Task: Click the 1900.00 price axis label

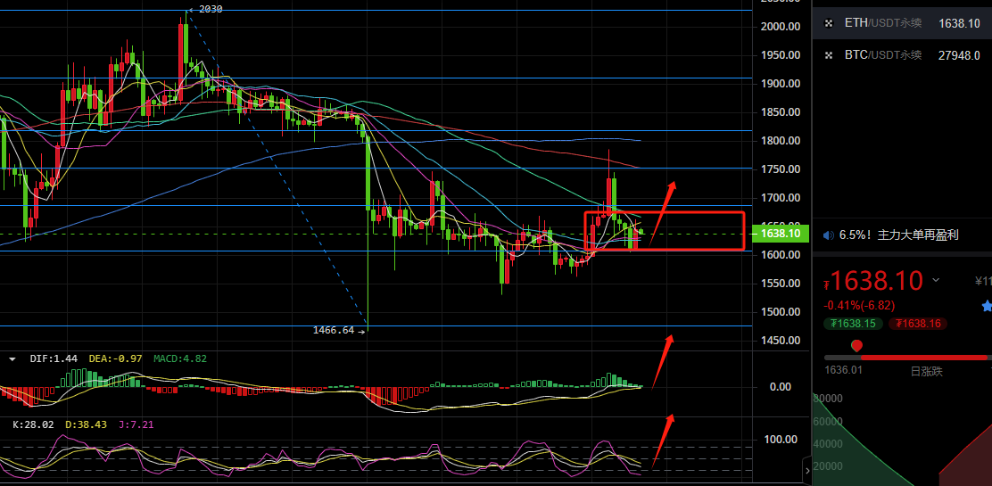Action: tap(780, 84)
